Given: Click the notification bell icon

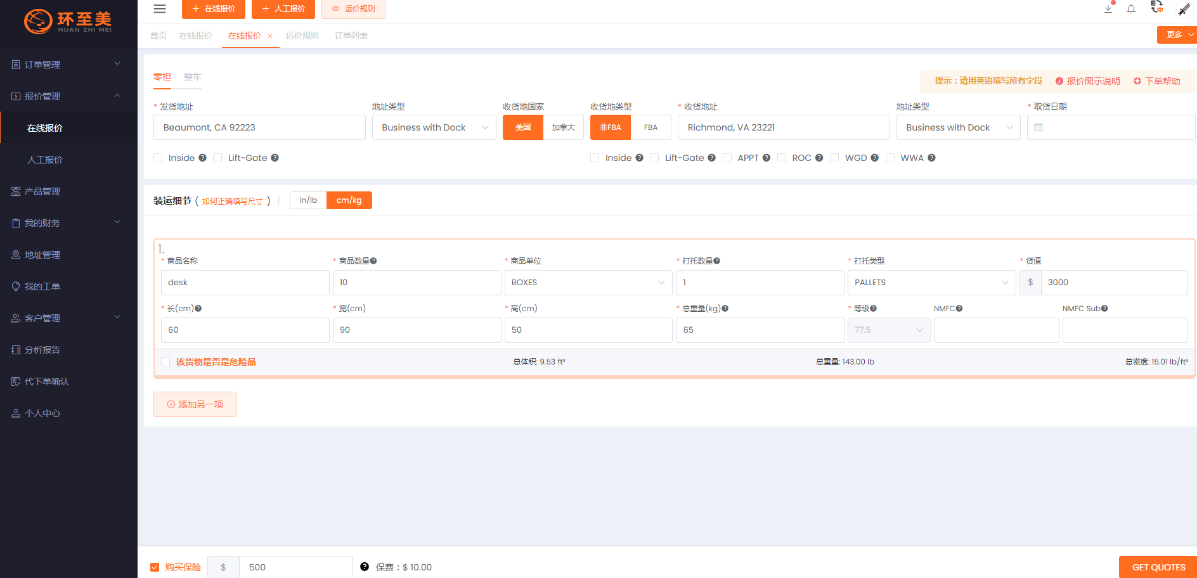Looking at the screenshot, I should coord(1131,9).
